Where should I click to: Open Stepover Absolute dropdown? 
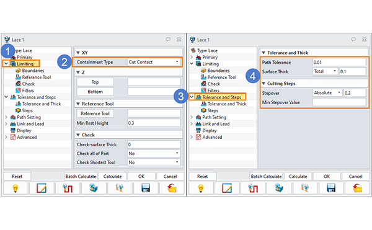pos(327,93)
